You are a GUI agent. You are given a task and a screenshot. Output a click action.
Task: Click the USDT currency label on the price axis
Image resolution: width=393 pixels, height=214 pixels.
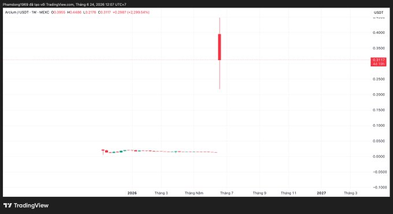point(379,13)
